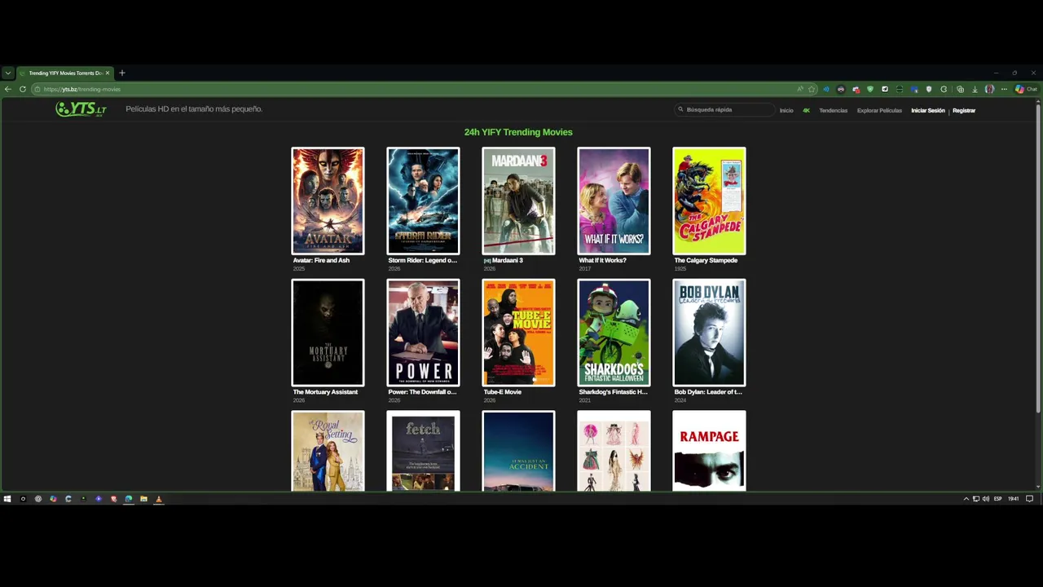Open ChatGPT taskbar icon

coord(38,499)
